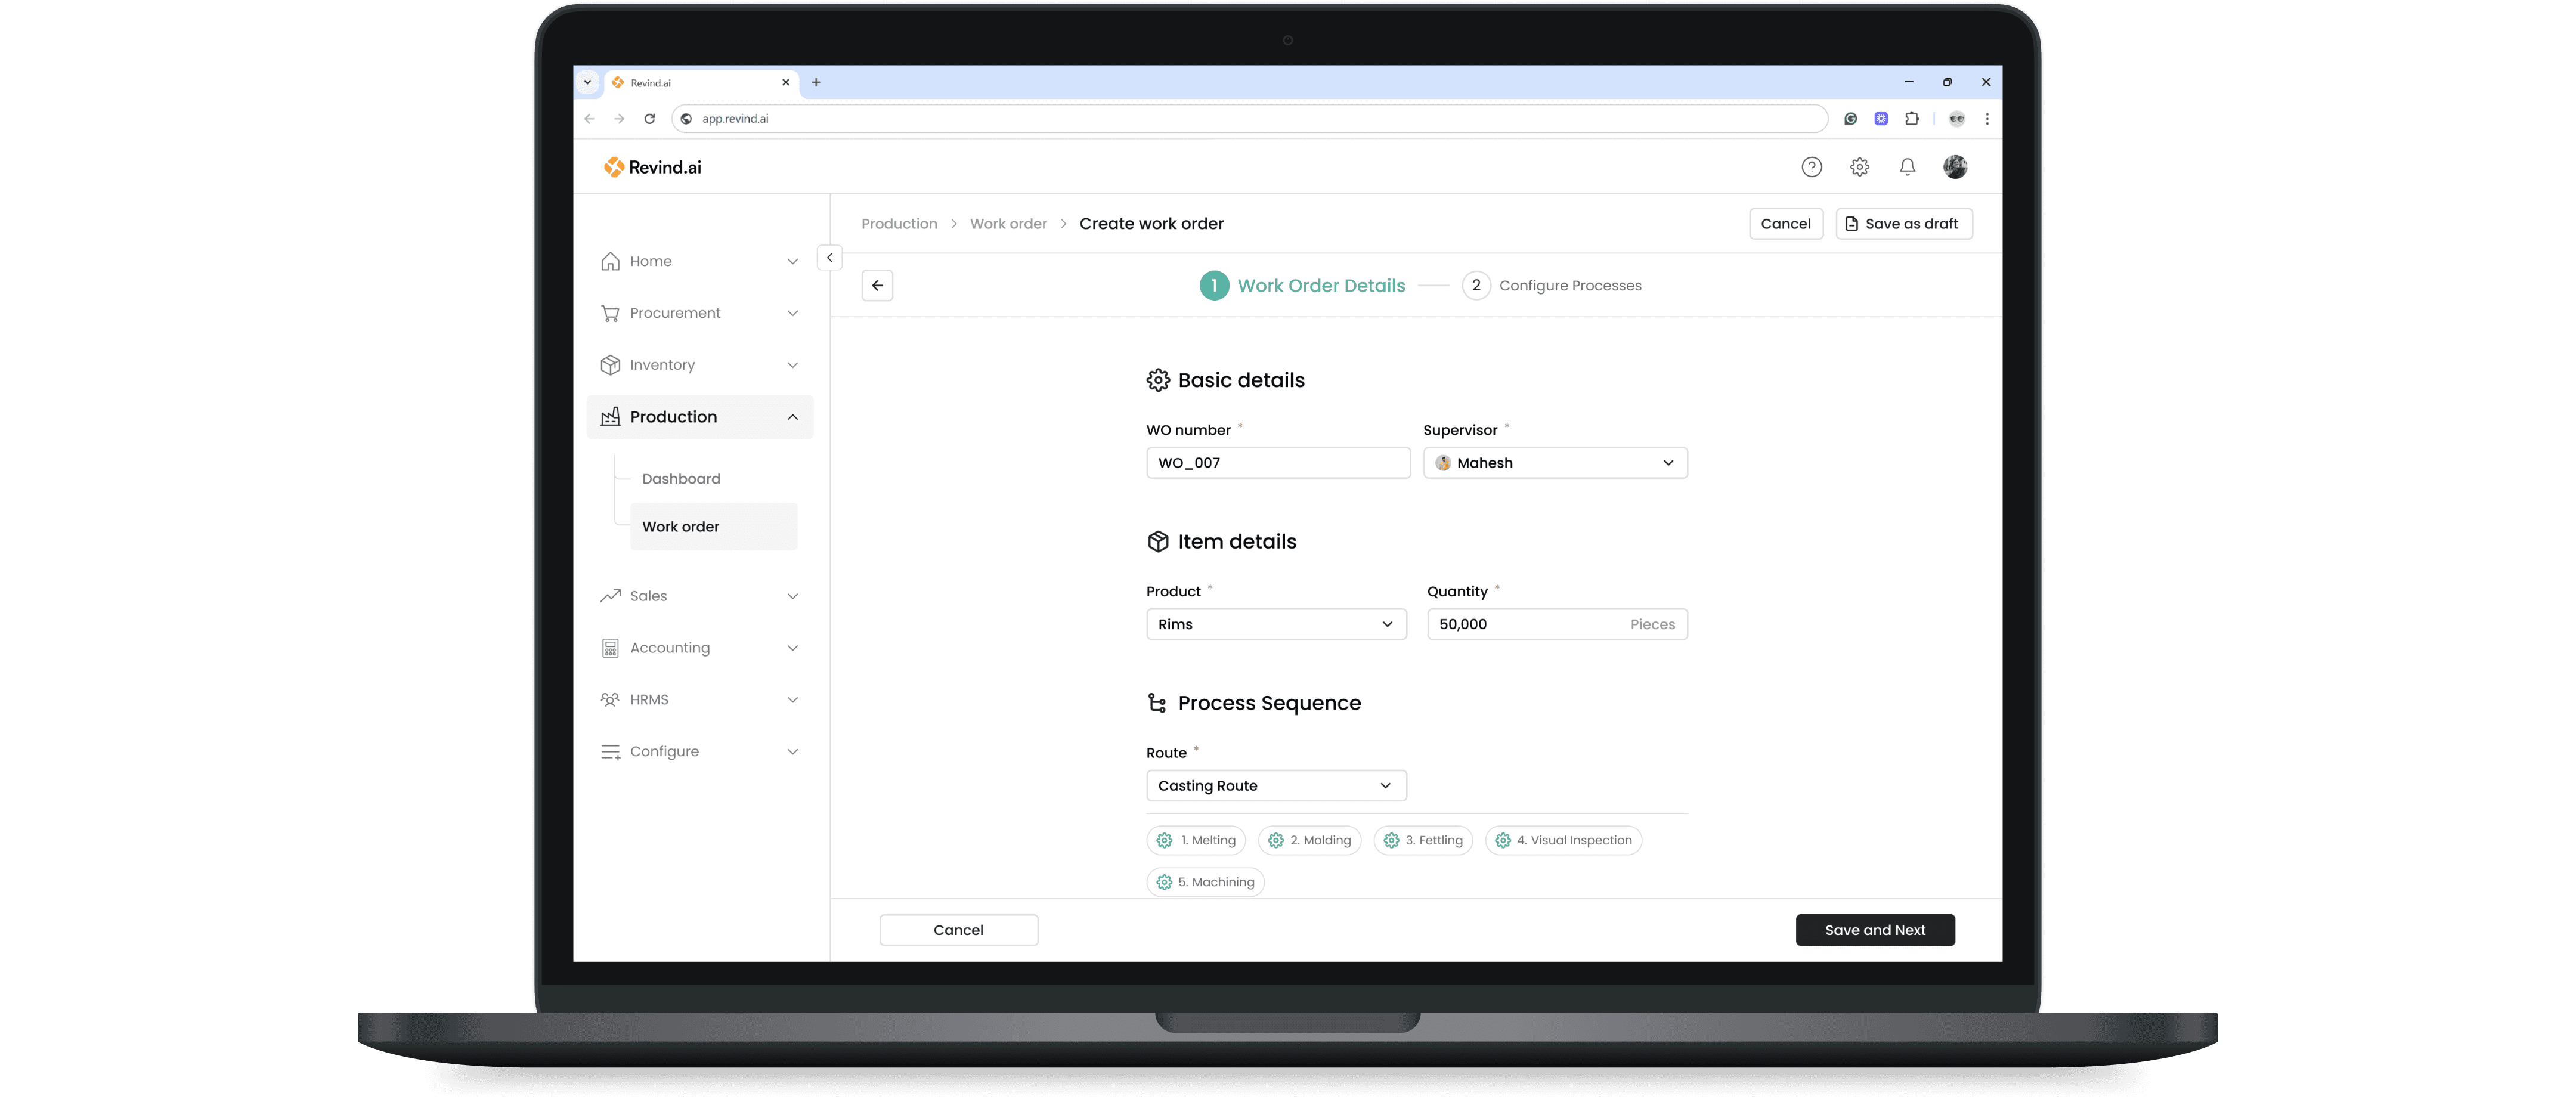The image size is (2576, 1102).
Task: Open the help question mark icon
Action: pyautogui.click(x=1811, y=167)
